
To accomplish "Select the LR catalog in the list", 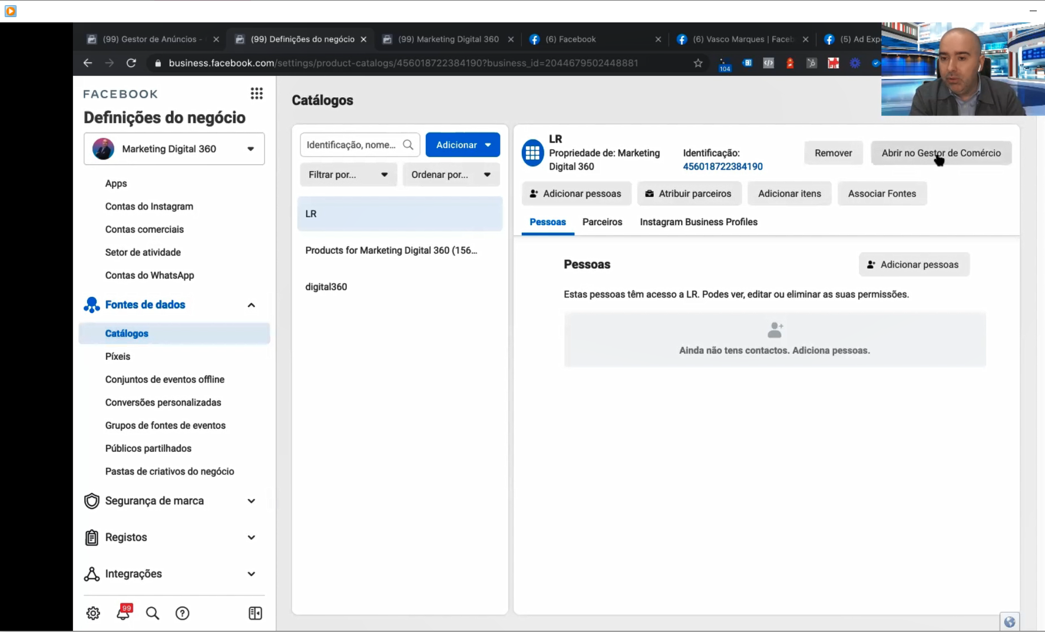I will 400,213.
